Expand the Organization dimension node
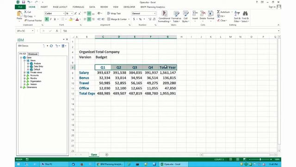The image size is (296, 167). 25,81
